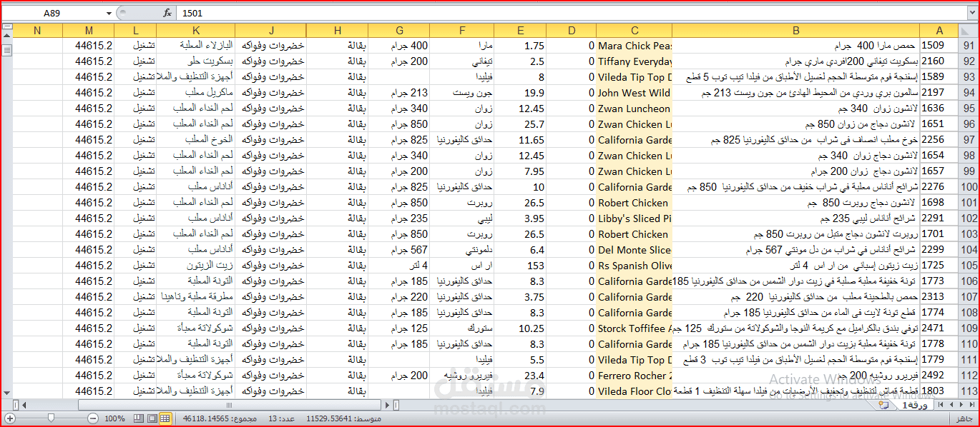The width and height of the screenshot is (980, 427).
Task: Click the 'Mara Chick Peas' cell
Action: pyautogui.click(x=634, y=46)
